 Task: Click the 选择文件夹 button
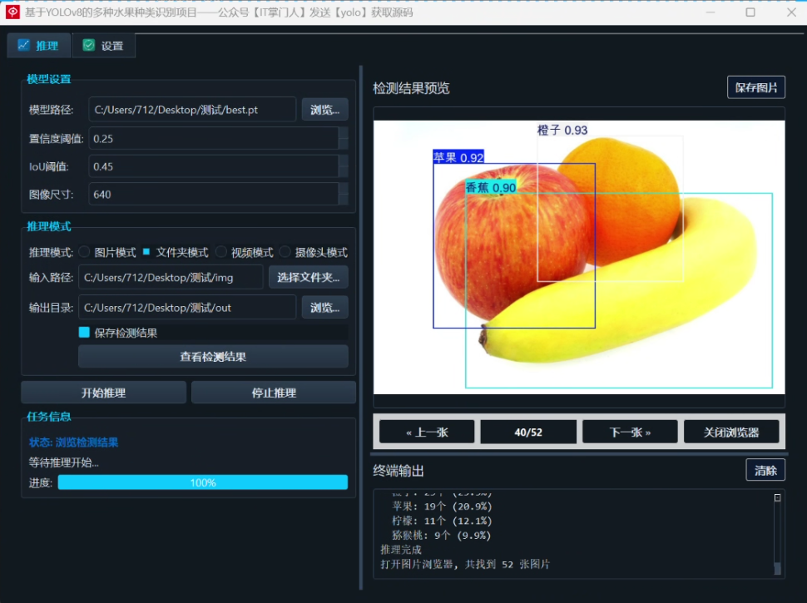pyautogui.click(x=309, y=277)
